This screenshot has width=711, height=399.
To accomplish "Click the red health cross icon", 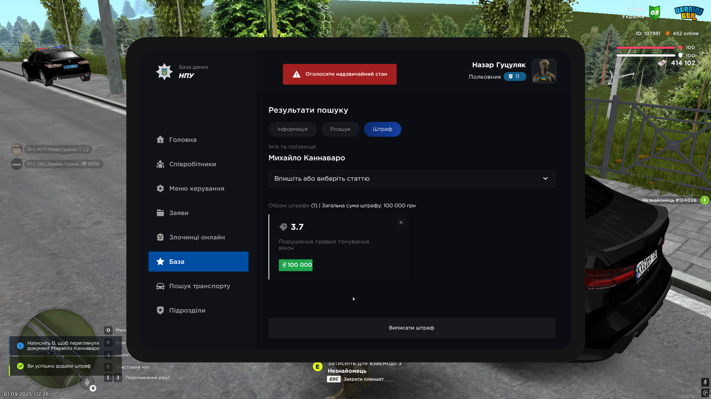I will click(x=680, y=48).
